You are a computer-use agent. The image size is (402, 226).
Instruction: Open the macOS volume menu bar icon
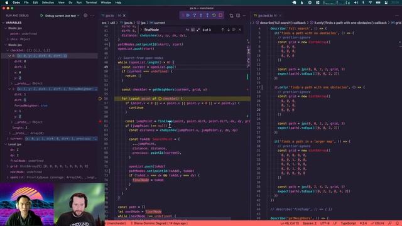point(356,3)
